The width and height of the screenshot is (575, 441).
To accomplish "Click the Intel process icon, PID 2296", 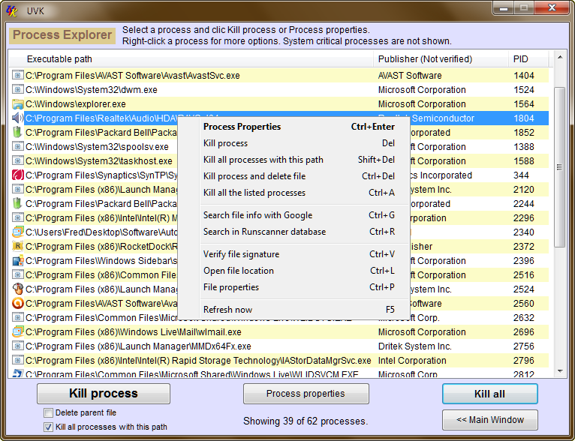I will pyautogui.click(x=17, y=218).
